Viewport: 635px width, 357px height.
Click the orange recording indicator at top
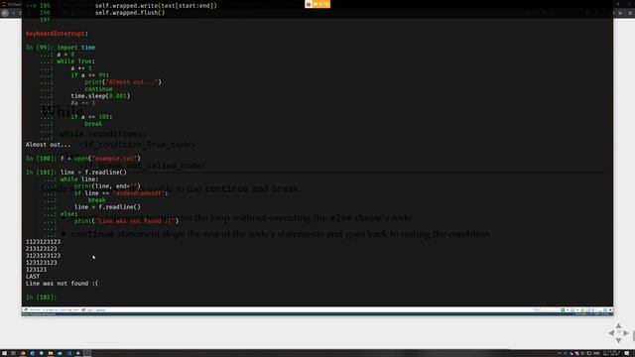point(317,4)
